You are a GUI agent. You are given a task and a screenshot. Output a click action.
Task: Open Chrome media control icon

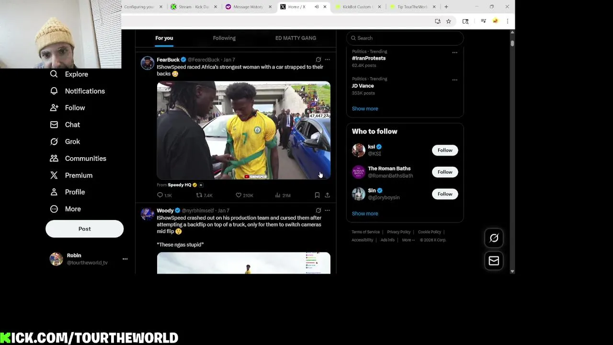tap(483, 21)
